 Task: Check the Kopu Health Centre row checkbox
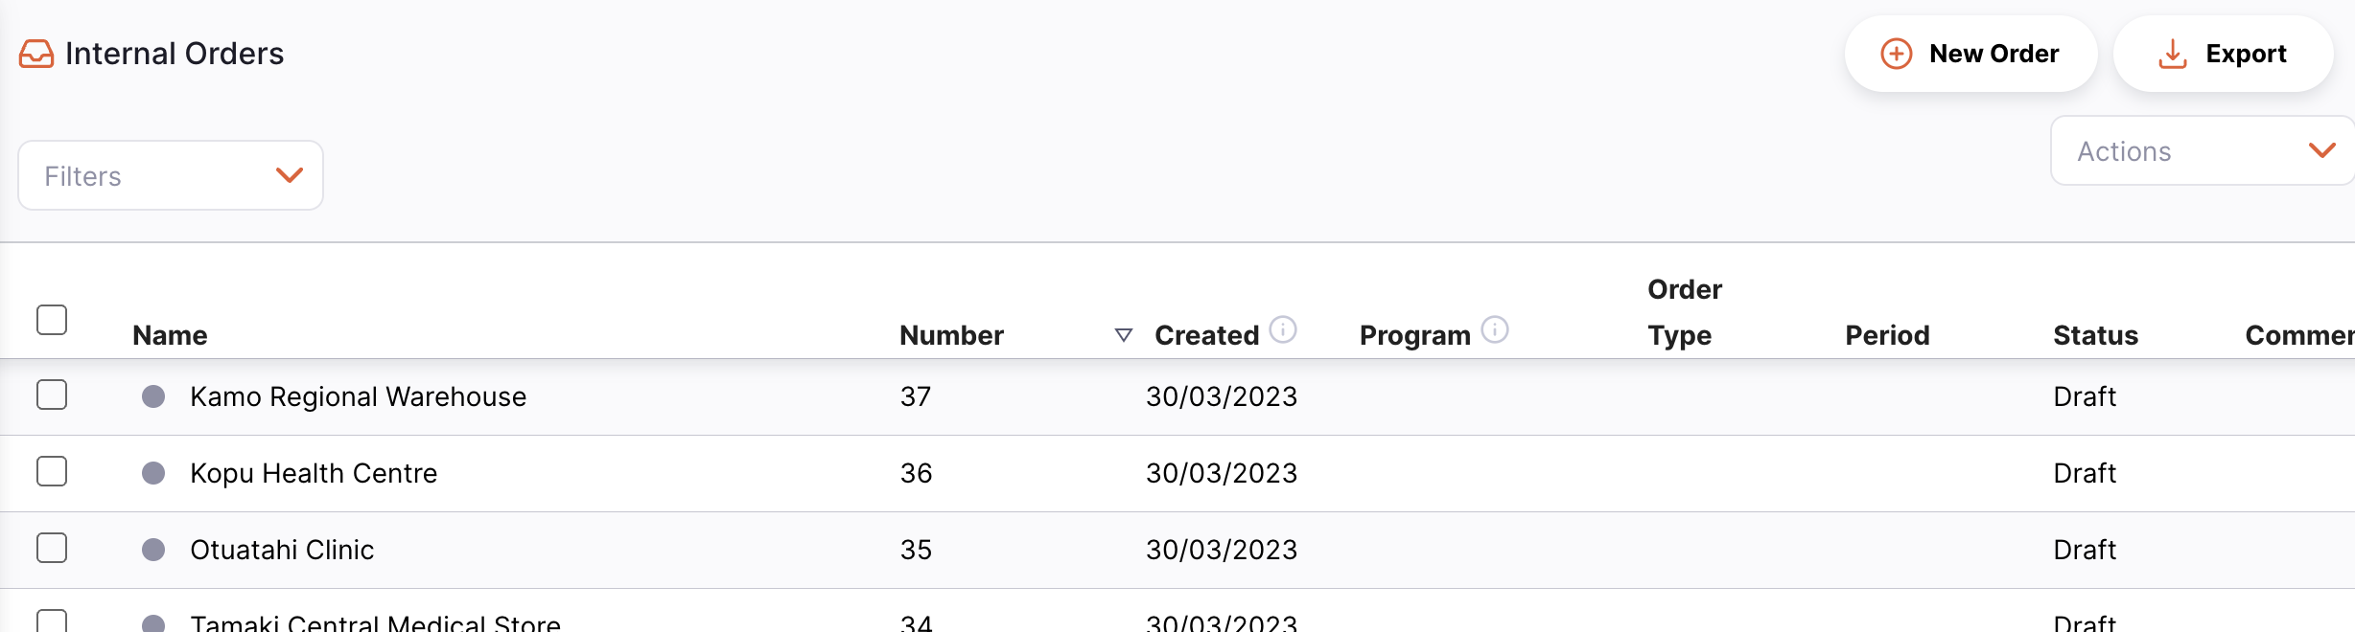[x=52, y=471]
